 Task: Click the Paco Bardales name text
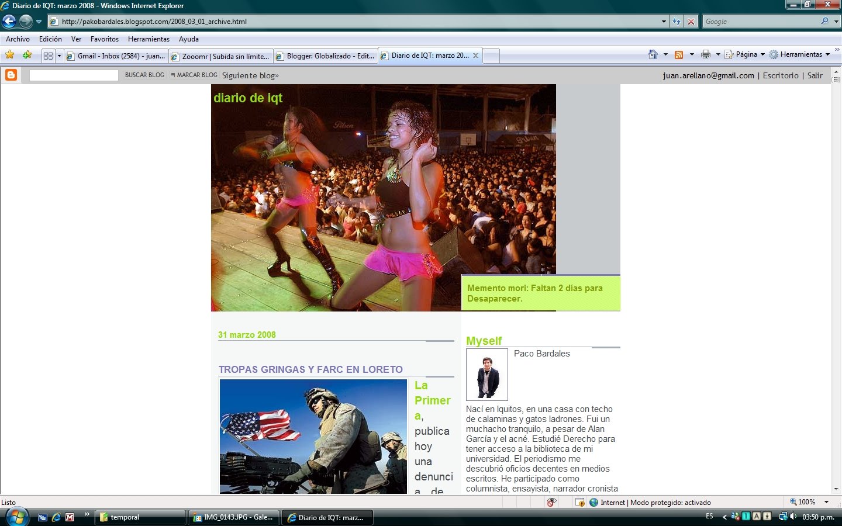point(541,354)
